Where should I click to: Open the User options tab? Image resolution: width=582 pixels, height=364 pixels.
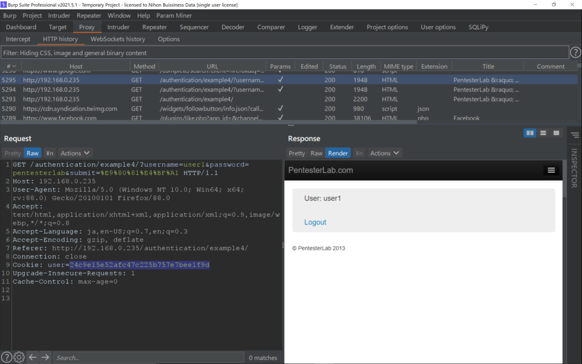point(438,27)
